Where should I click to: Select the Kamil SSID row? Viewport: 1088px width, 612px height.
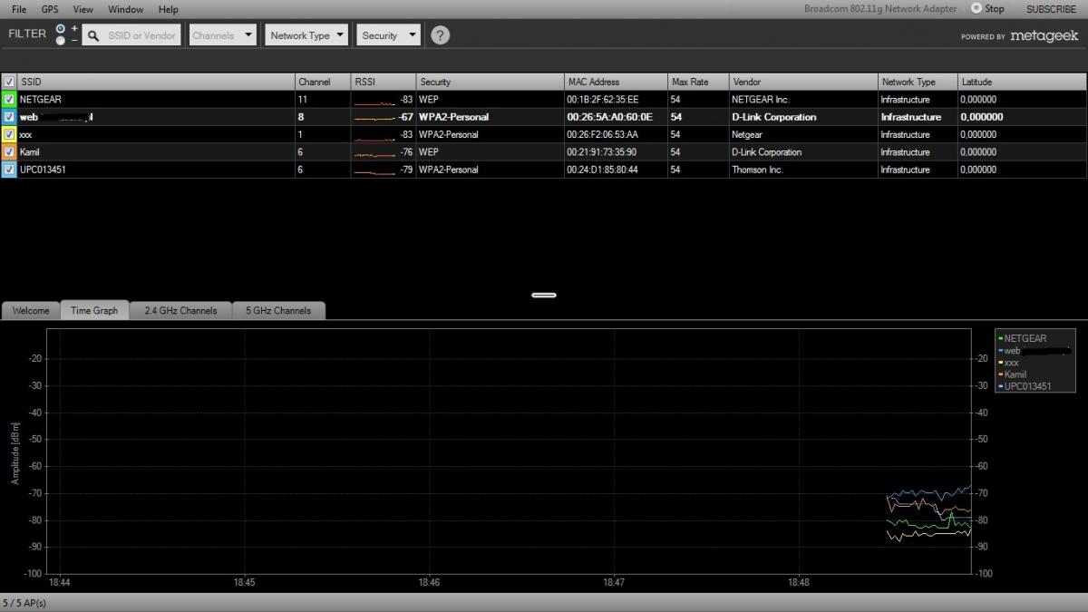544,152
